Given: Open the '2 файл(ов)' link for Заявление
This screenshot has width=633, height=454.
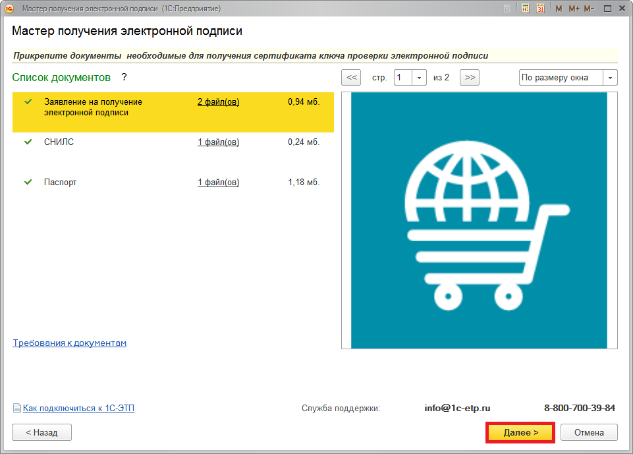Looking at the screenshot, I should [x=218, y=102].
